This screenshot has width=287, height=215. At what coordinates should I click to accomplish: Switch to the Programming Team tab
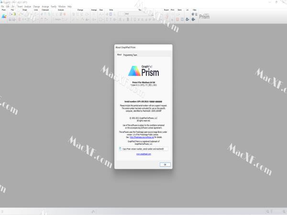click(130, 55)
